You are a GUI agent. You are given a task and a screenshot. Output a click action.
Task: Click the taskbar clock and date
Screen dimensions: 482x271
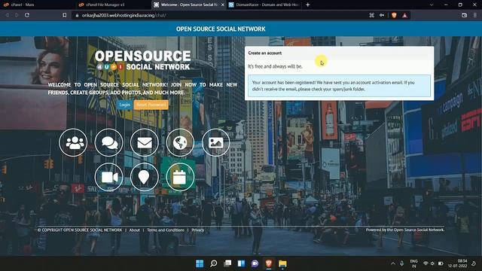pyautogui.click(x=458, y=263)
